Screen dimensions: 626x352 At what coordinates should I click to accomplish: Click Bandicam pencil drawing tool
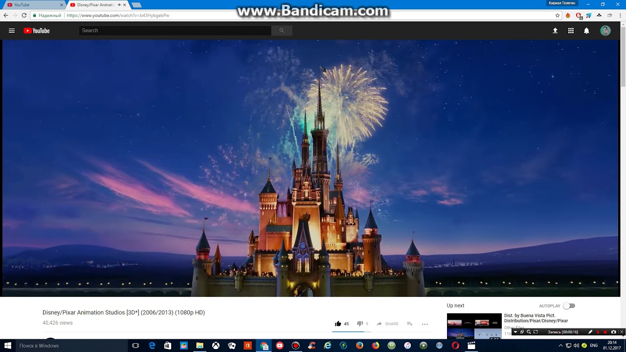590,332
